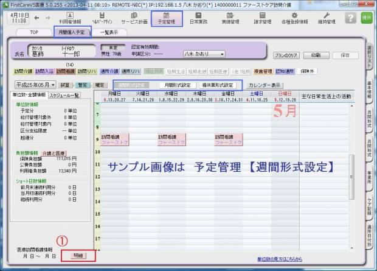Toggle the 通所介護 service type button

pyautogui.click(x=109, y=71)
